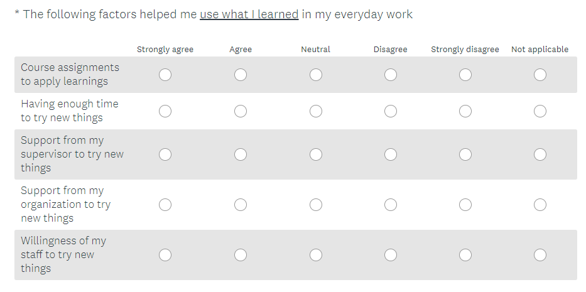Viewport: 586px width, 292px height.
Task: Select Strongly agree for organization support
Action: 165,205
